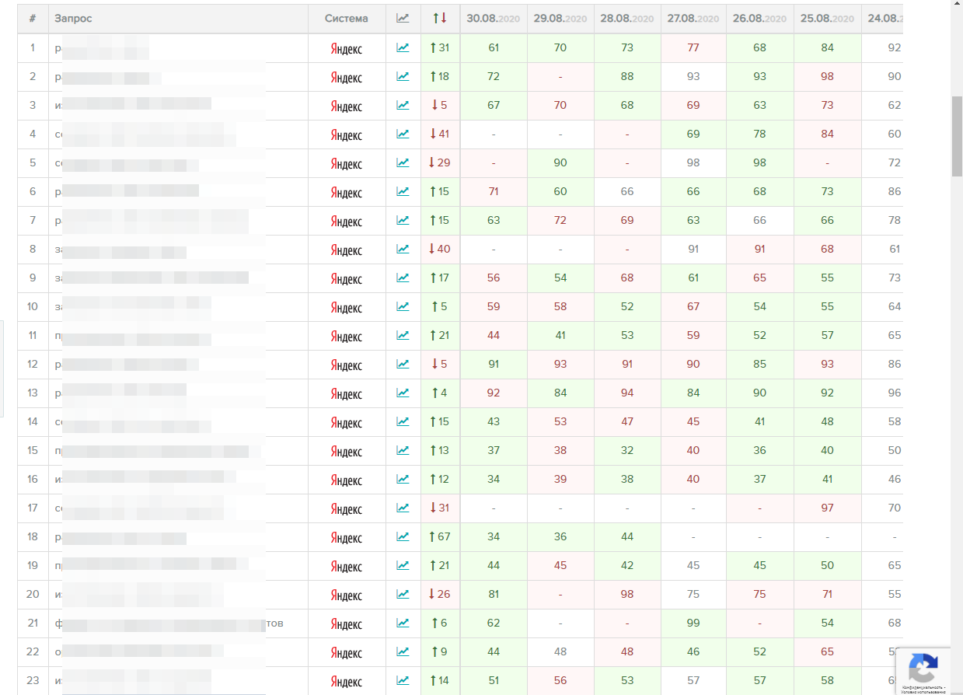The image size is (963, 695).
Task: Click position 77 in row 1 under 27.08
Action: tap(693, 47)
